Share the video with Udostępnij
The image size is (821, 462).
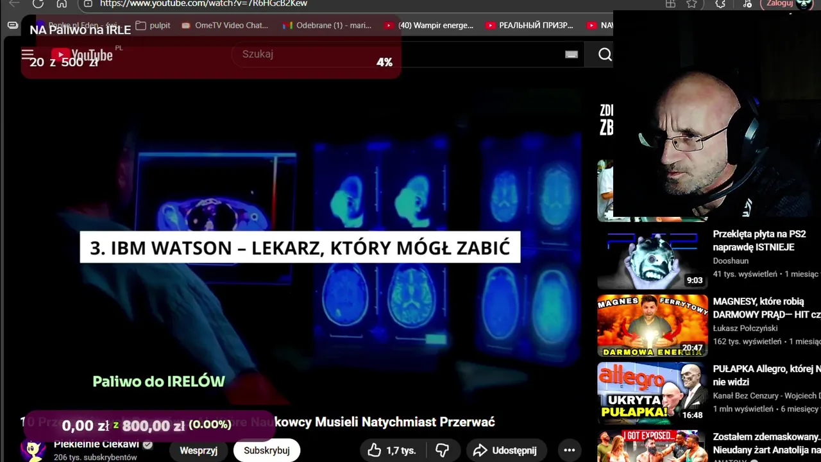[505, 450]
